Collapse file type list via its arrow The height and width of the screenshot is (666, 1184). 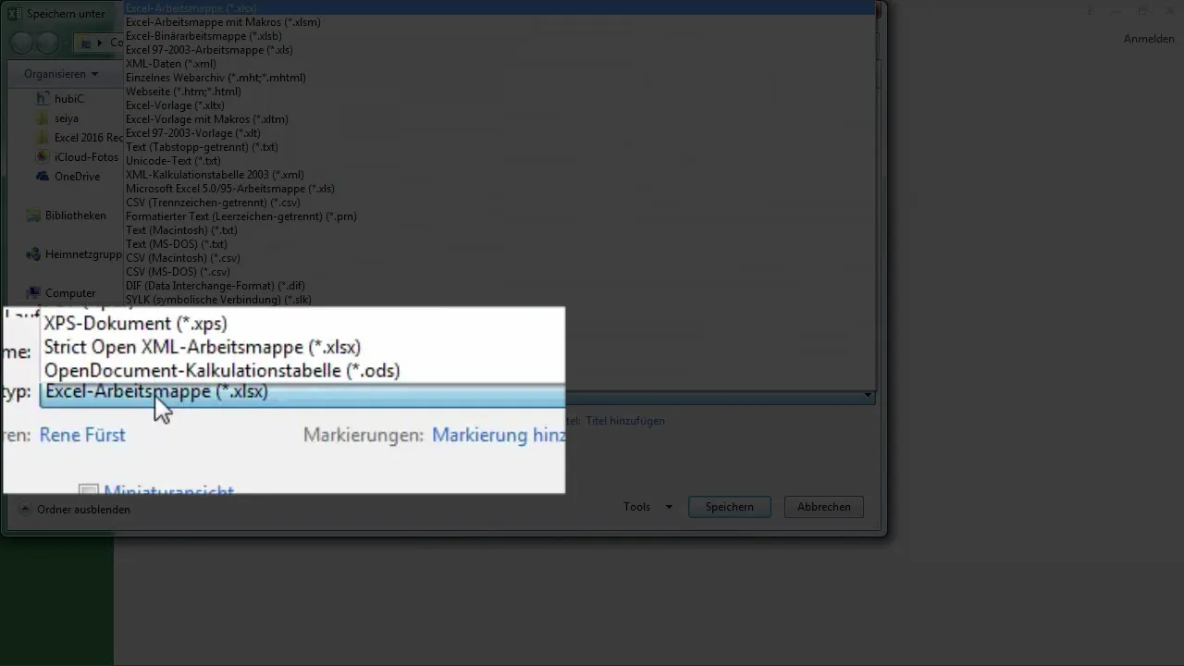(868, 396)
